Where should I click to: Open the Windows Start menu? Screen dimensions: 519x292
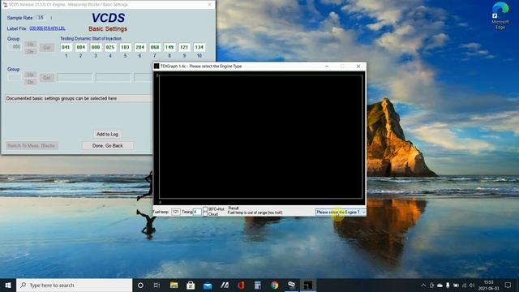(8, 285)
